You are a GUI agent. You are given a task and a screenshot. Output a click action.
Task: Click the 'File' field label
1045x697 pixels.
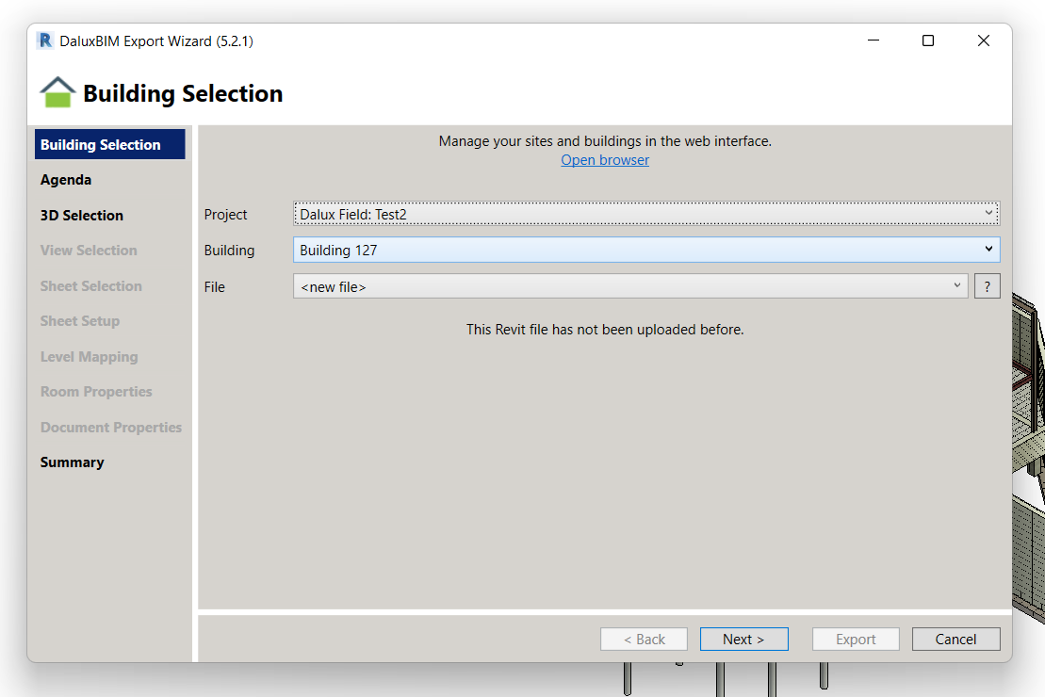215,287
